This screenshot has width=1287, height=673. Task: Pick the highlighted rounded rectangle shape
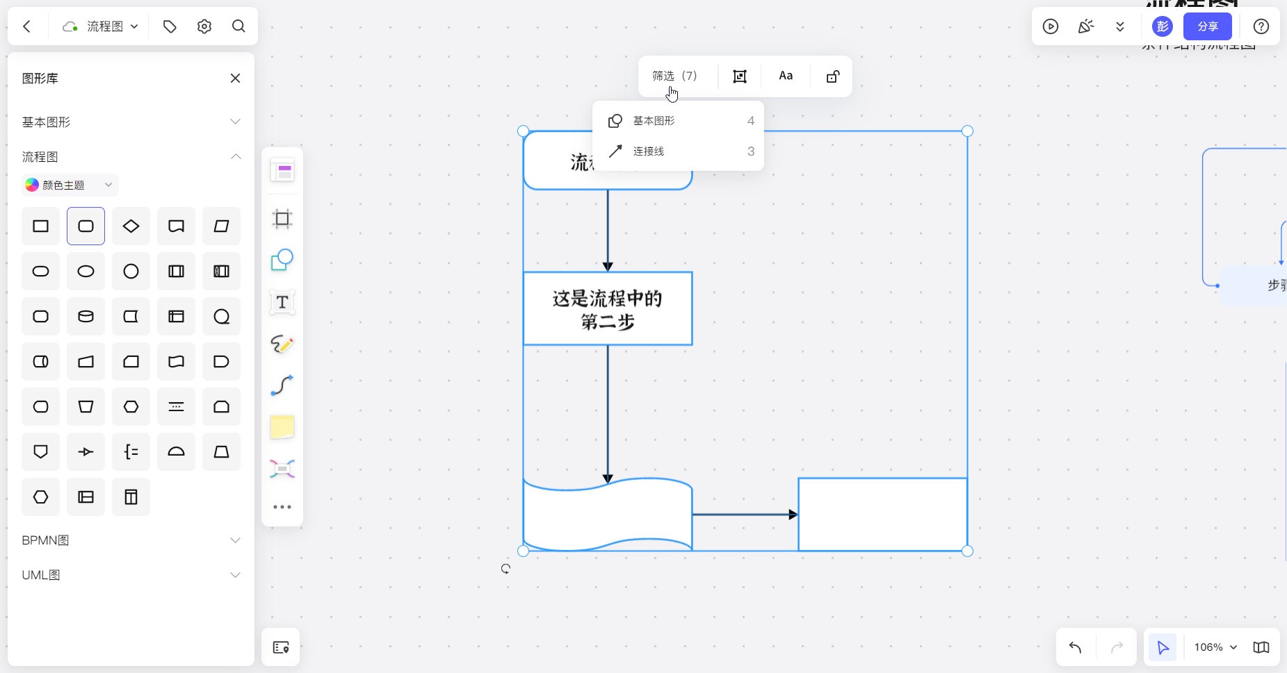[86, 226]
